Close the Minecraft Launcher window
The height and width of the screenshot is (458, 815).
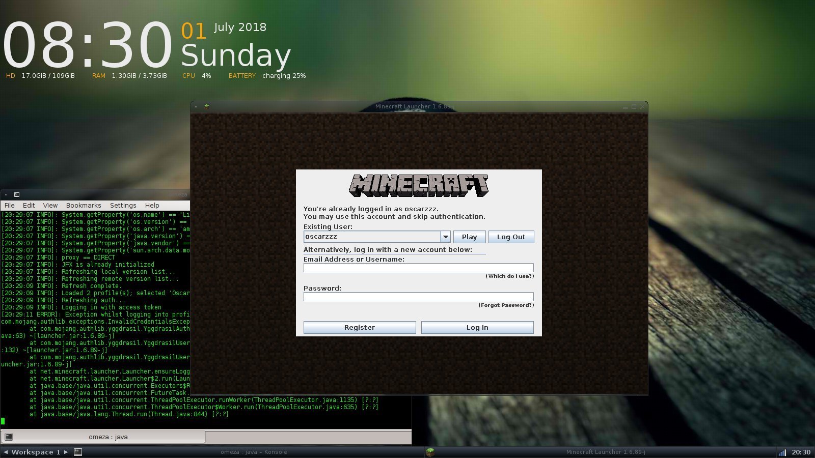pos(643,107)
